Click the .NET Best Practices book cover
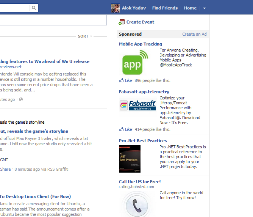 (x=130, y=159)
